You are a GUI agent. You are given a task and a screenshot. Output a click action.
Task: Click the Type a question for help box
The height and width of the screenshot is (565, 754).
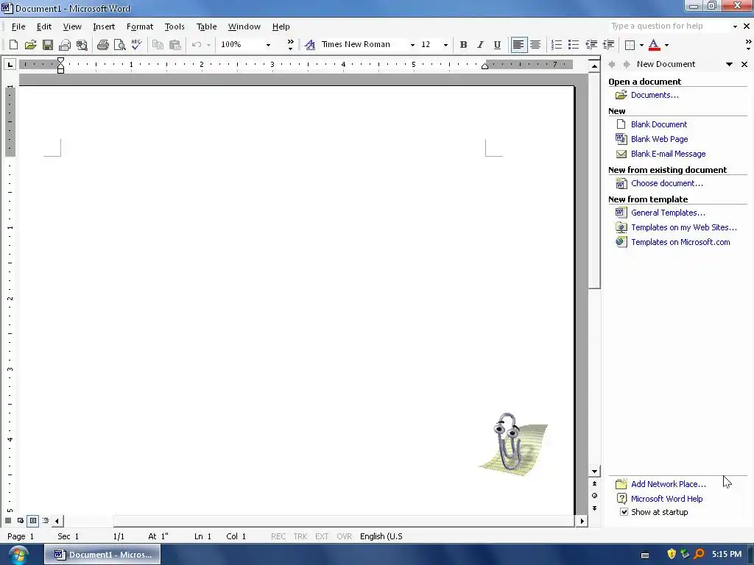point(669,26)
